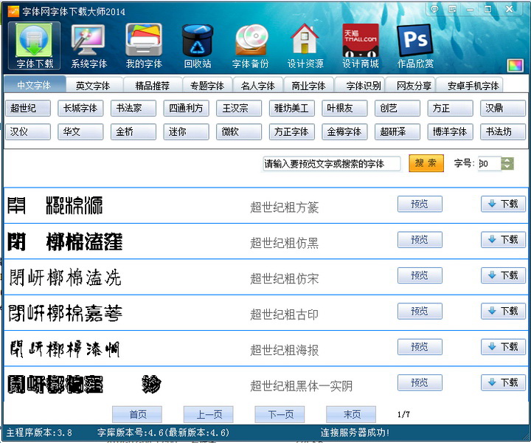
Task: Increase font size with up stepper arrow
Action: [x=507, y=160]
